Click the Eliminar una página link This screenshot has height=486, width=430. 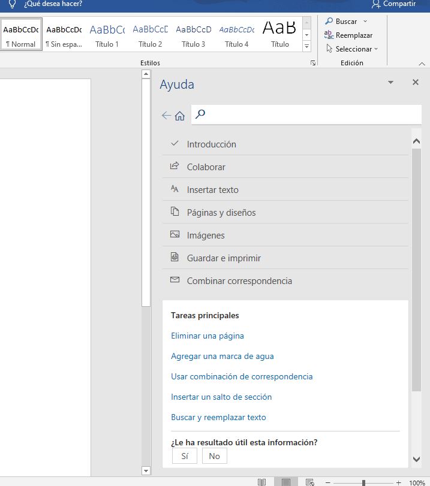[208, 336]
